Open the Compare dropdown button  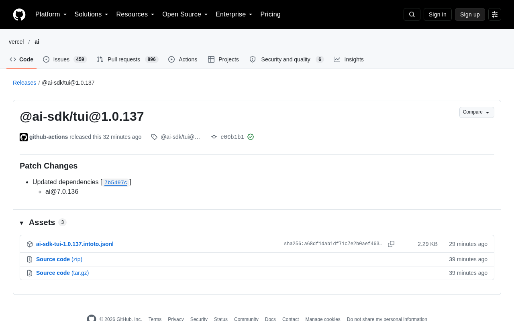coord(477,112)
